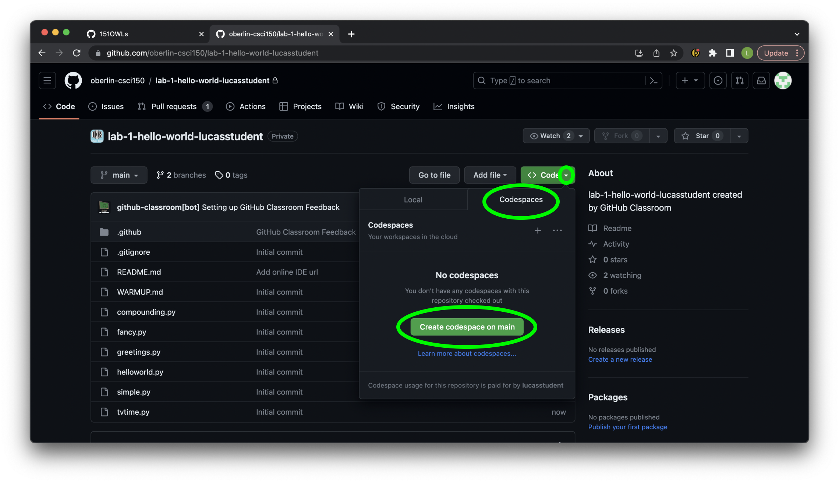839x483 pixels.
Task: Click the browser address bar URL
Action: click(212, 53)
